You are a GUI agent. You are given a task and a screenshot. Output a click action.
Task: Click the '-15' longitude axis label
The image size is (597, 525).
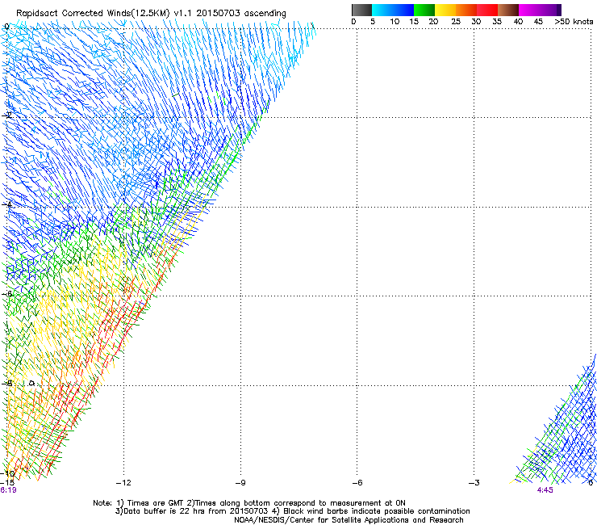[x=7, y=483]
